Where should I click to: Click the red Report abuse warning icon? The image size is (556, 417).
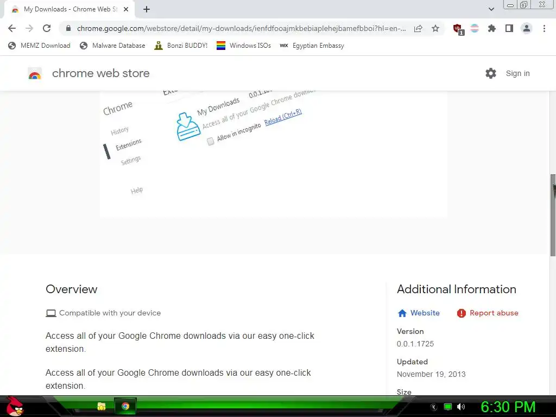click(x=462, y=313)
